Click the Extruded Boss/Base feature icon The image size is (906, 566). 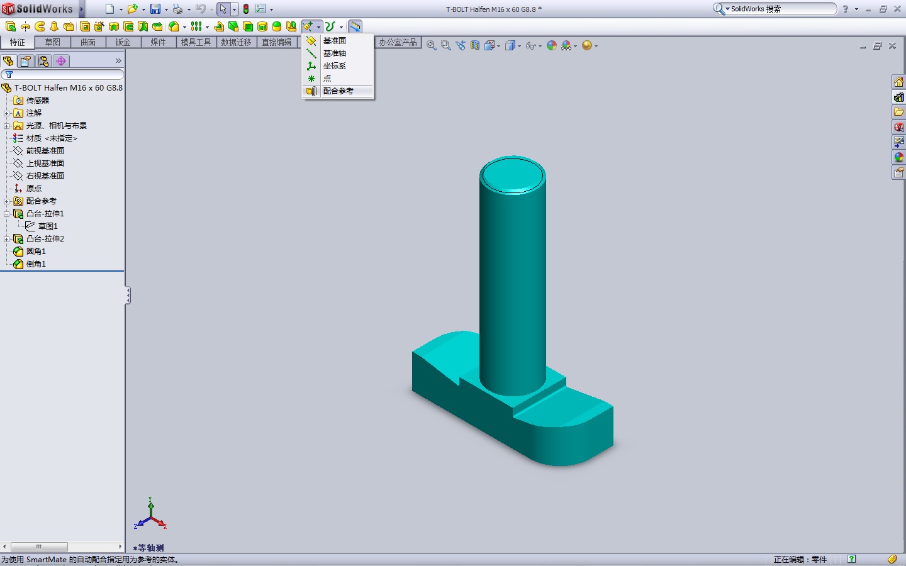11,26
